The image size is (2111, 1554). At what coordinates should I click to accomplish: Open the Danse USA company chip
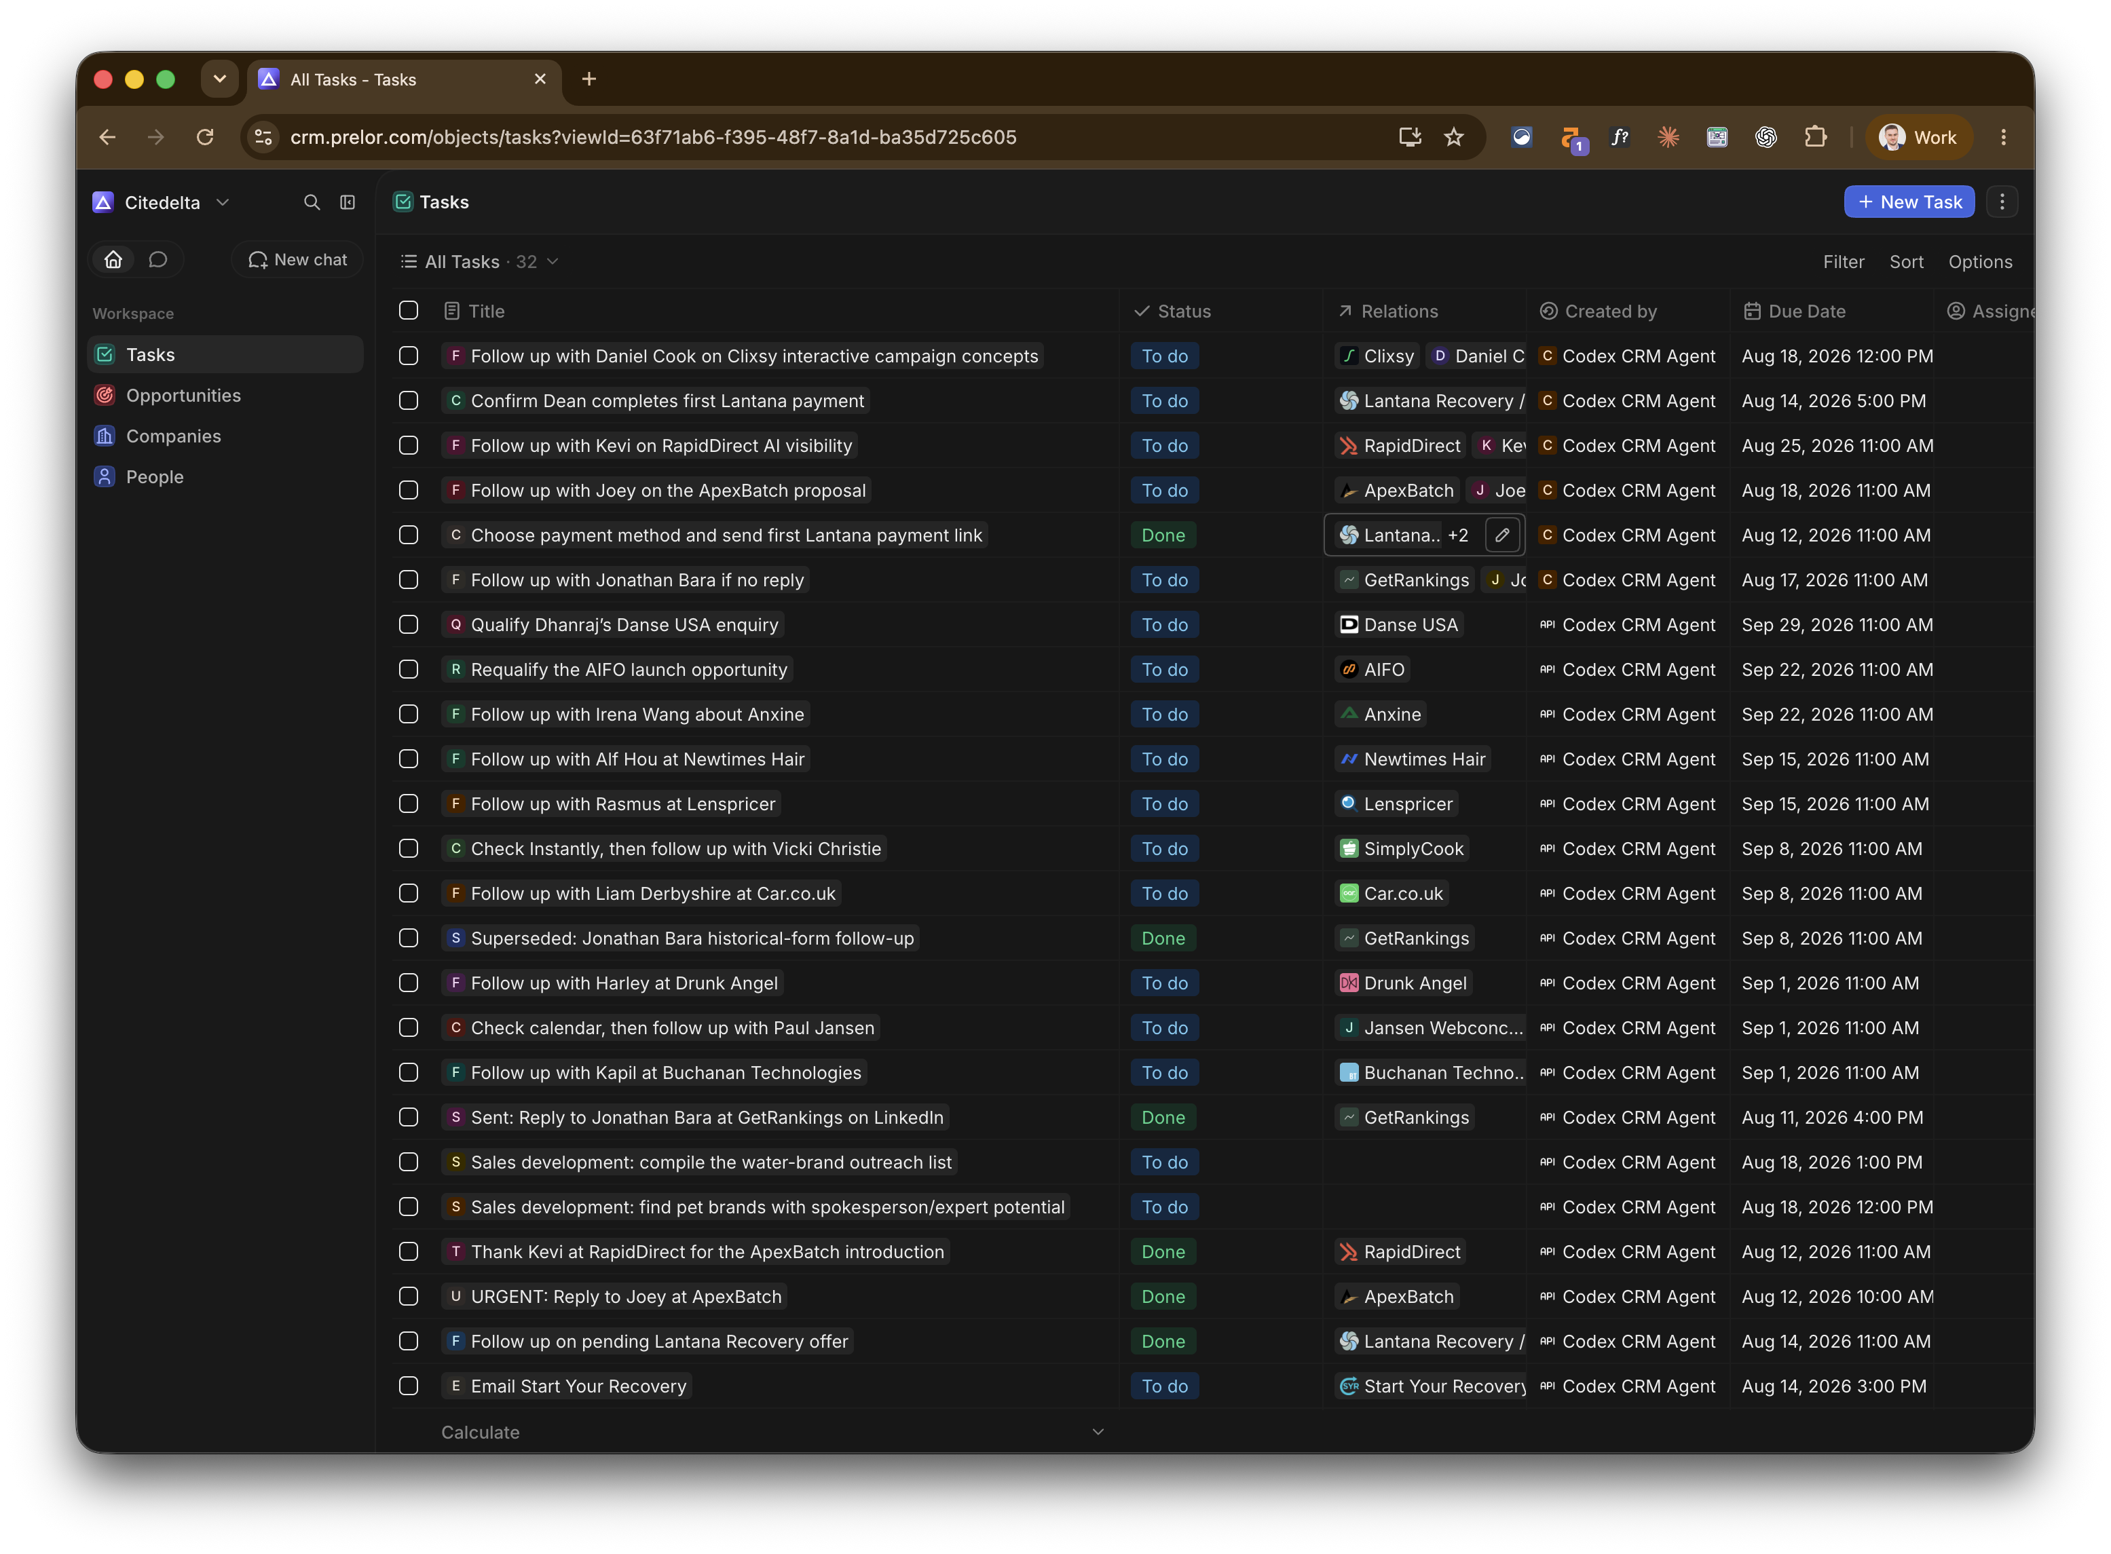[x=1399, y=624]
